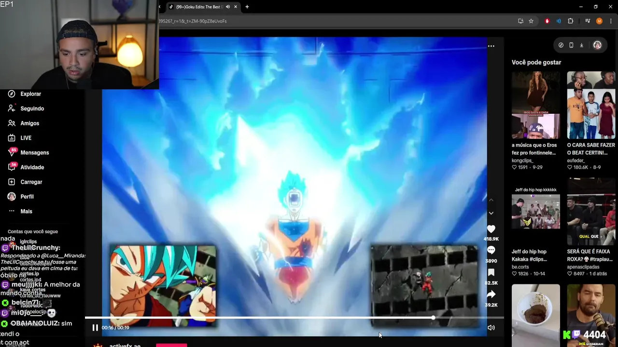Open the chocolate dessert thumbnail
This screenshot has width=618, height=347.
(x=536, y=316)
